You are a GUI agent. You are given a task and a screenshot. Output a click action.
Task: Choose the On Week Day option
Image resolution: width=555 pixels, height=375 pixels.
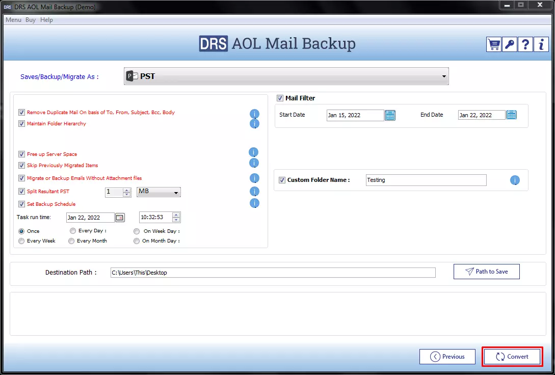click(x=137, y=231)
